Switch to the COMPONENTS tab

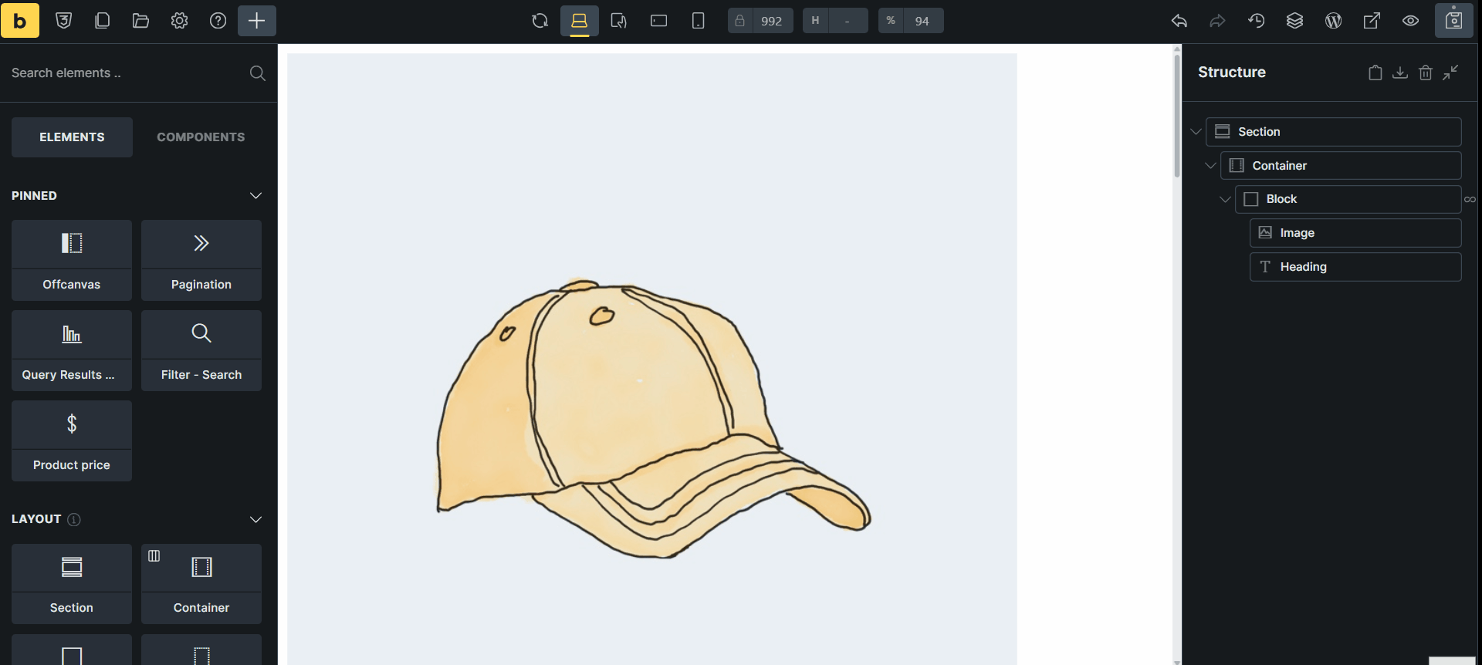click(x=201, y=137)
